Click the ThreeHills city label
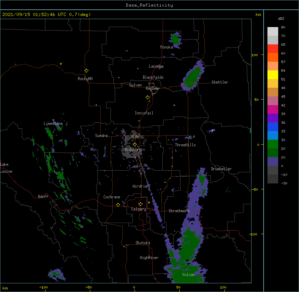 (185, 145)
